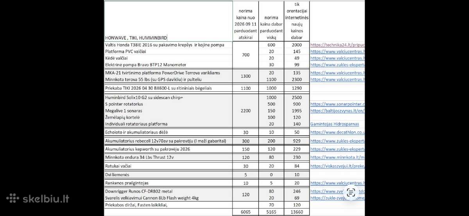This screenshot has height=216, width=469.
Task: Select cell 'Priekaba TIKI 2026 04 30 BX600-L'
Action: pos(168,88)
